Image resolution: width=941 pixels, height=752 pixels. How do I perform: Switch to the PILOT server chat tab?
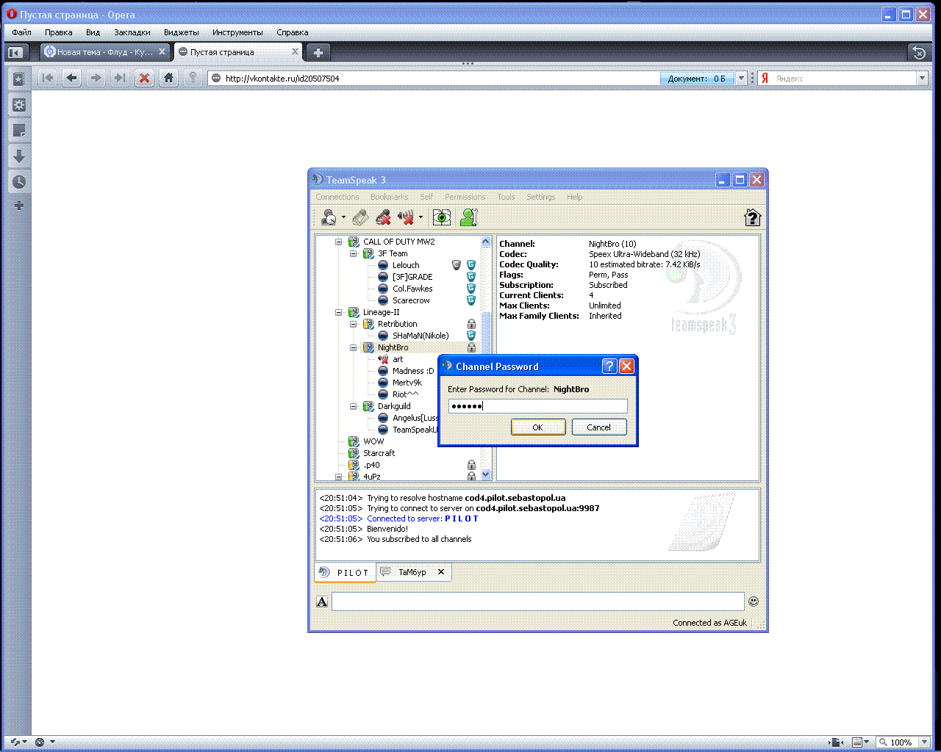(x=346, y=572)
